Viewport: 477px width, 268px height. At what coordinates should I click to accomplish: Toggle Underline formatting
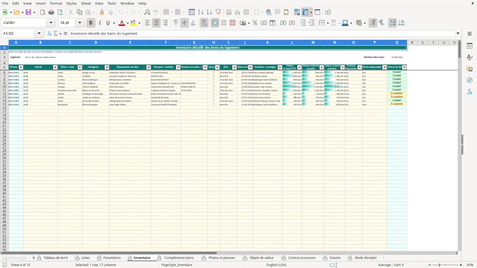click(108, 23)
